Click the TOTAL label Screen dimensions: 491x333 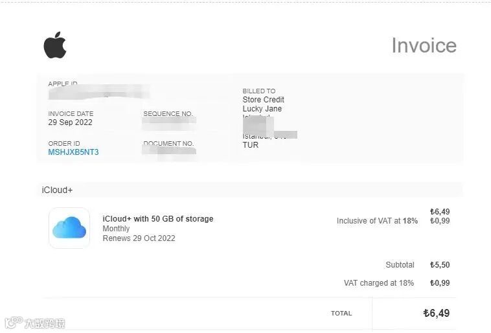coord(341,314)
